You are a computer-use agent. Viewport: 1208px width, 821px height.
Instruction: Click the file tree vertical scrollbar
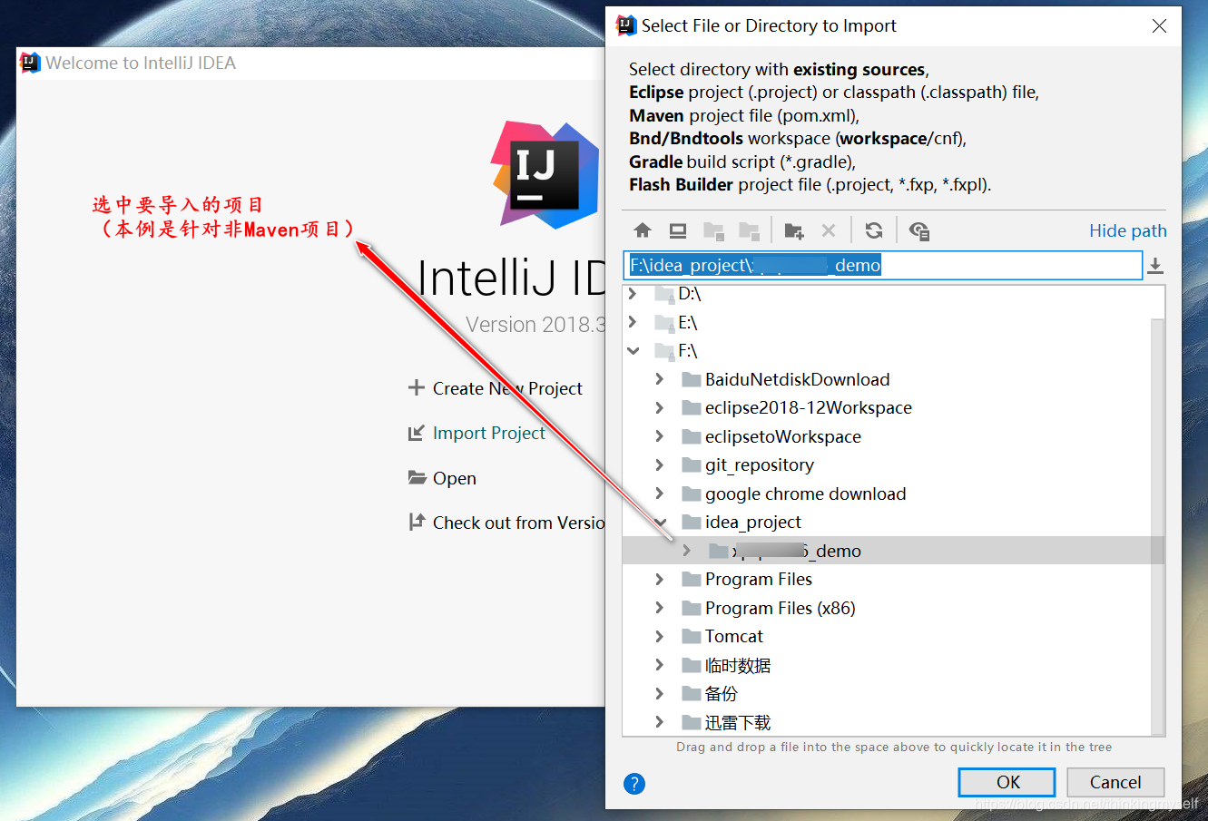pyautogui.click(x=1157, y=526)
